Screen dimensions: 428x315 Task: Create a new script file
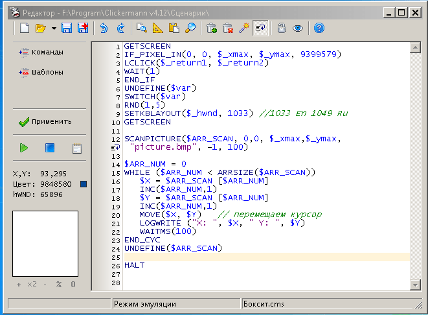click(x=25, y=28)
